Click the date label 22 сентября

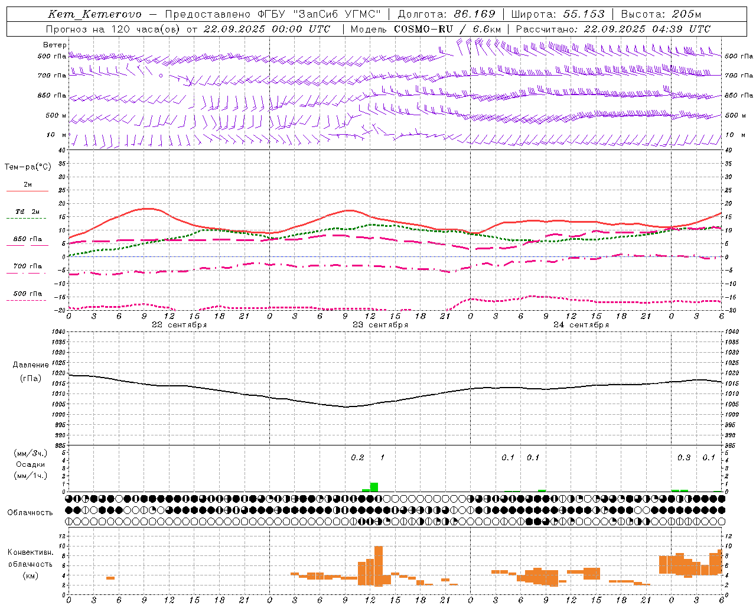179,325
